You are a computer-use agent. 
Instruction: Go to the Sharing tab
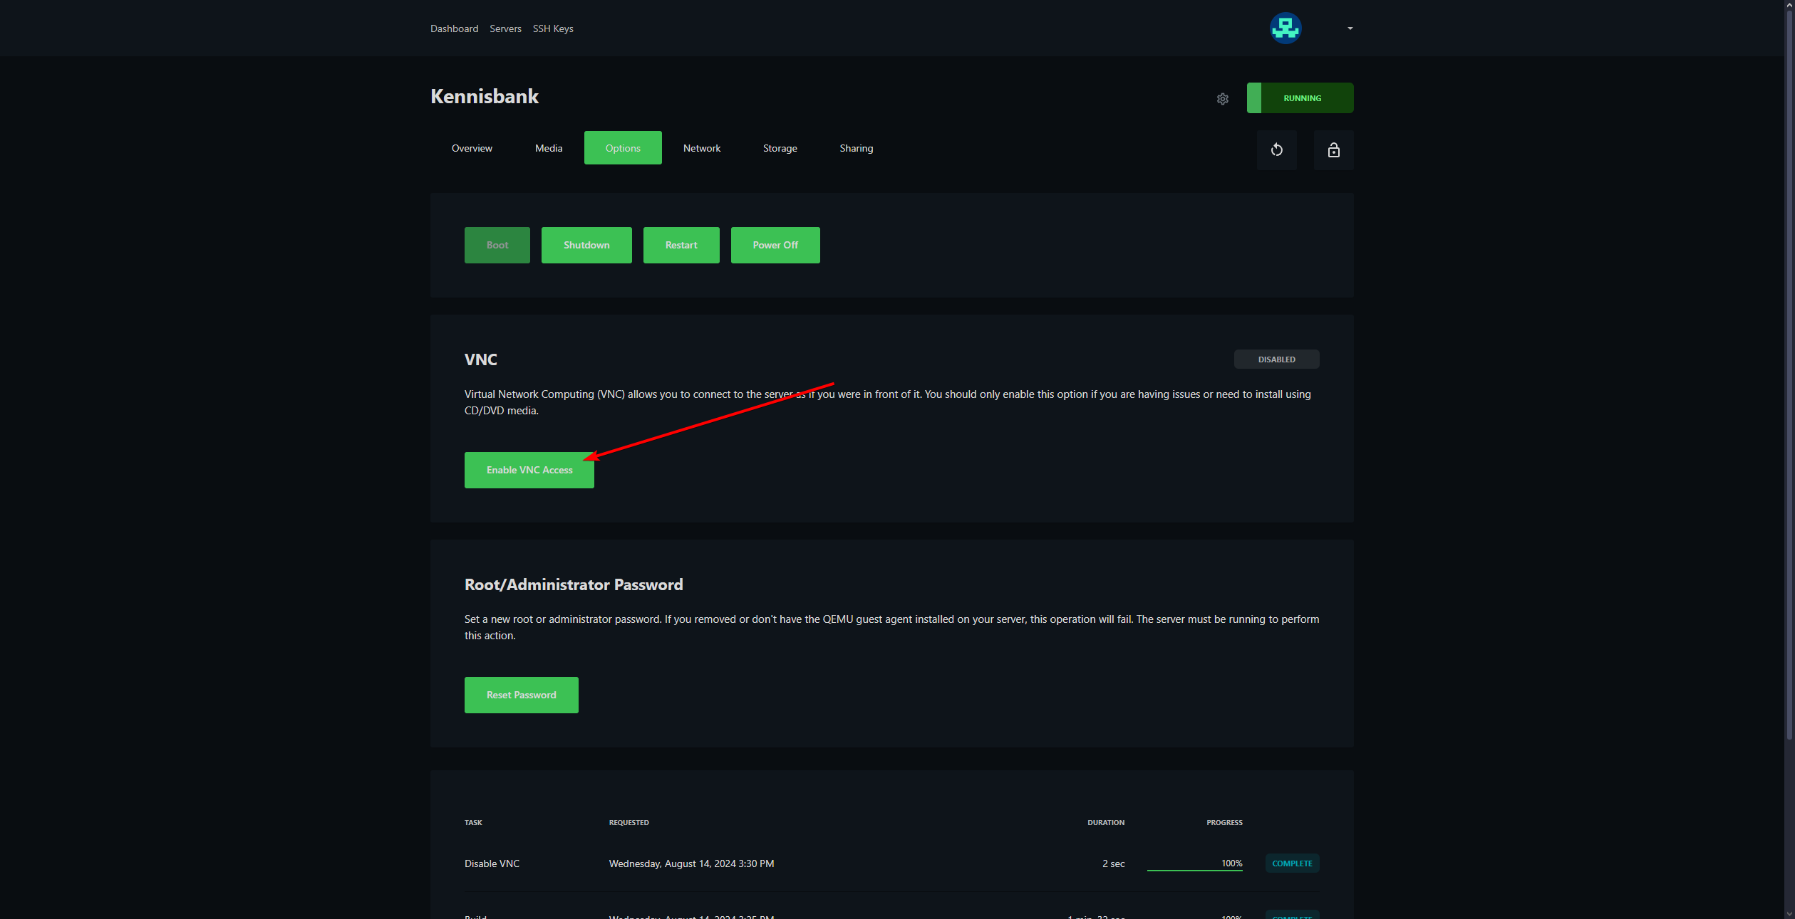click(x=856, y=148)
